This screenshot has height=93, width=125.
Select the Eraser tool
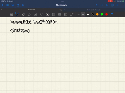click(x=23, y=14)
